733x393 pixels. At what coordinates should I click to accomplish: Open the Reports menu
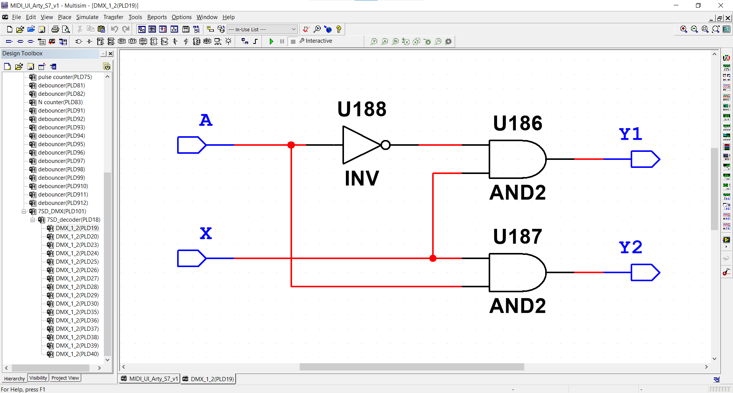(x=157, y=17)
